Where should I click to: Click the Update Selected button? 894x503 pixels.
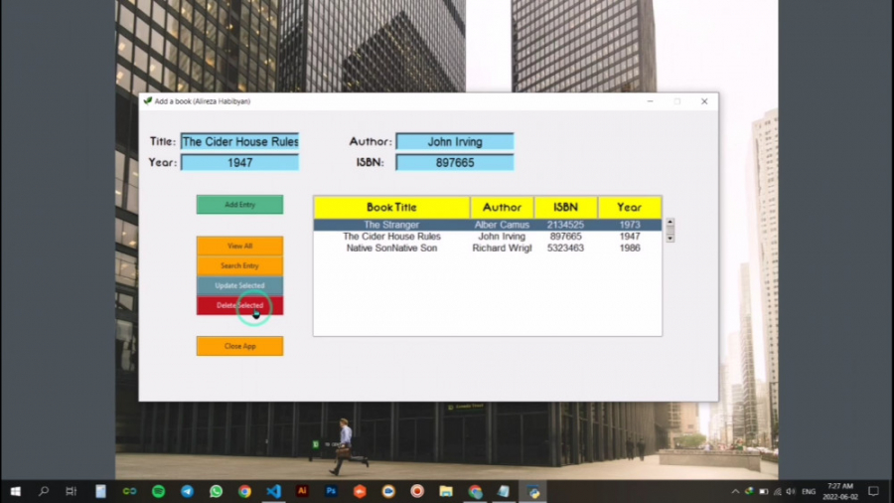coord(239,285)
